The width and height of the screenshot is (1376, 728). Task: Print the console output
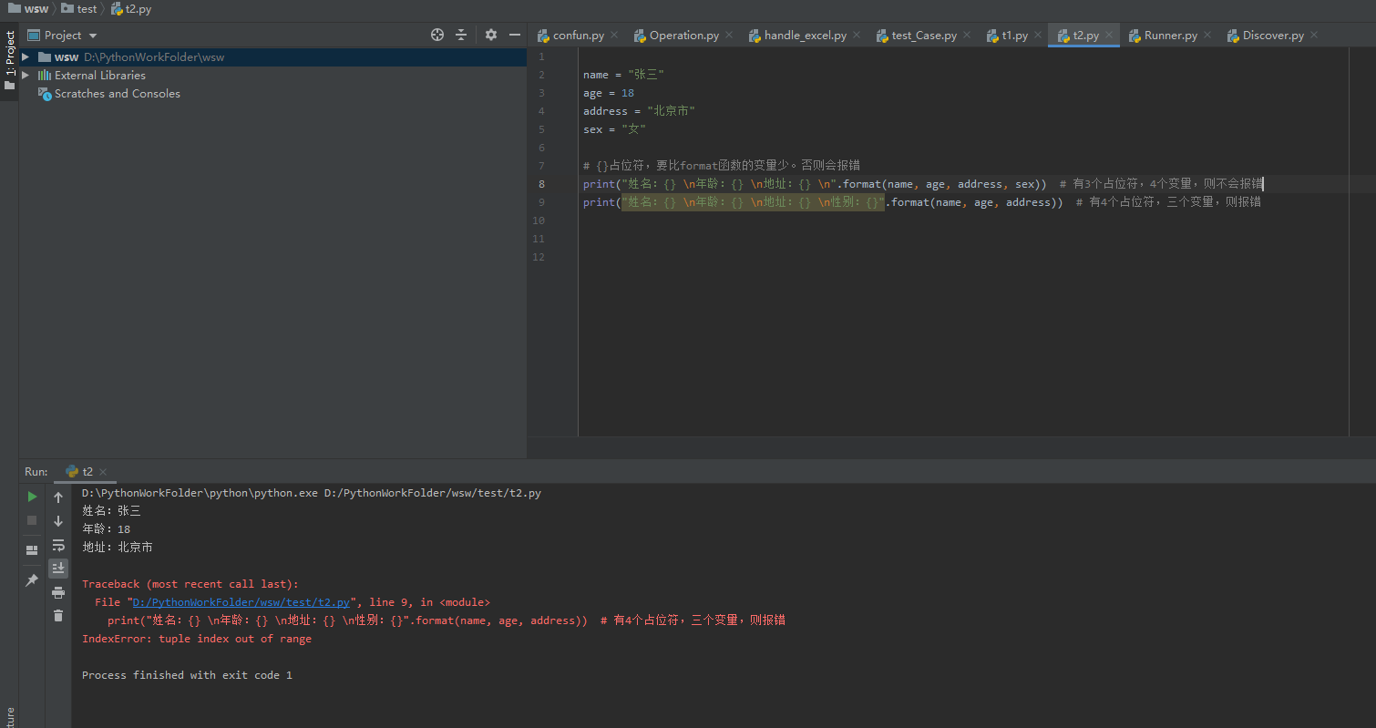click(58, 592)
